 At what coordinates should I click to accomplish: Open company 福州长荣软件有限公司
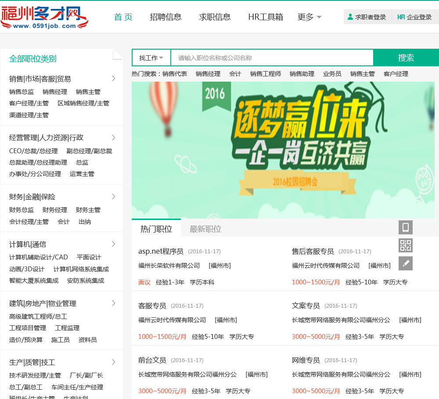coord(169,266)
